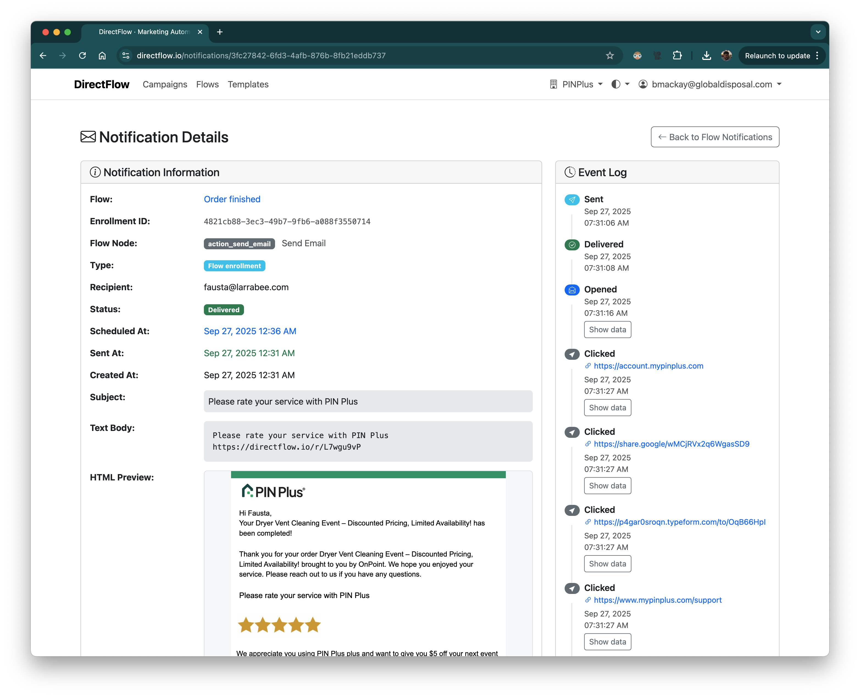Click the Opened event envelope icon

572,290
